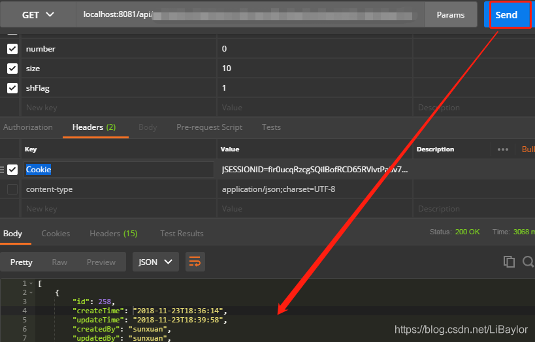Switch to request Headers (2) tab
This screenshot has width=535, height=342.
click(94, 127)
